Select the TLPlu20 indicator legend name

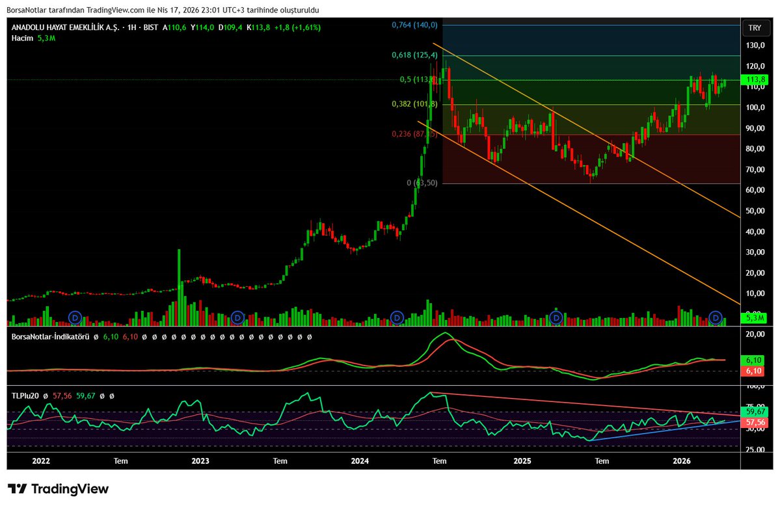(x=25, y=396)
